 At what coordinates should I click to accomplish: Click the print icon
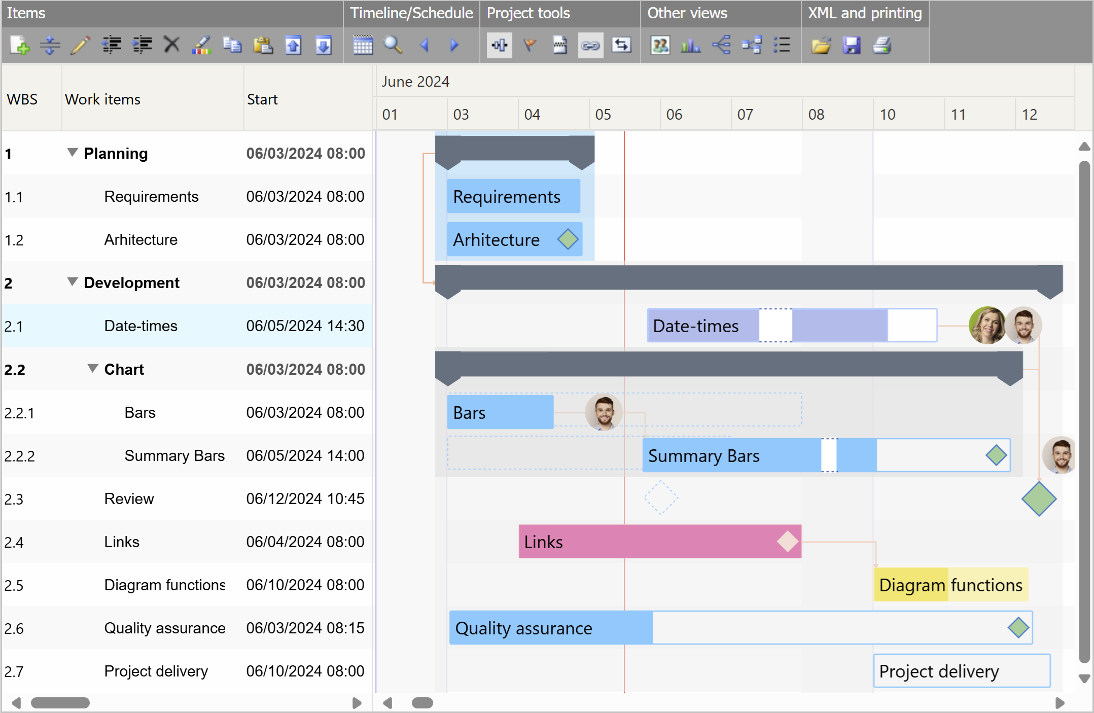pos(882,46)
